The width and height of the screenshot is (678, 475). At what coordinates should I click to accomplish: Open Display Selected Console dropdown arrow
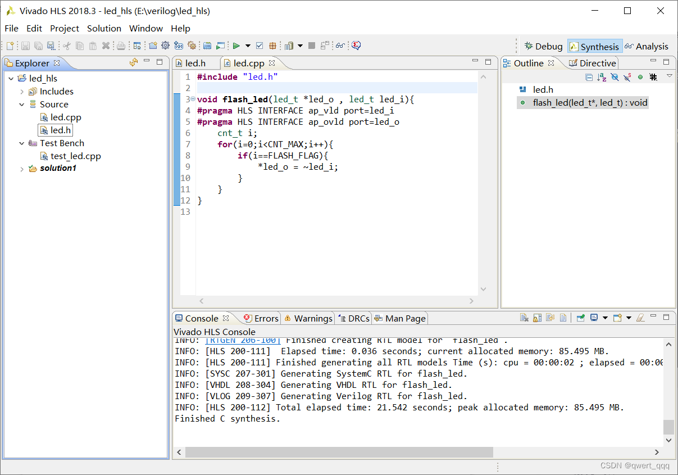pyautogui.click(x=605, y=318)
